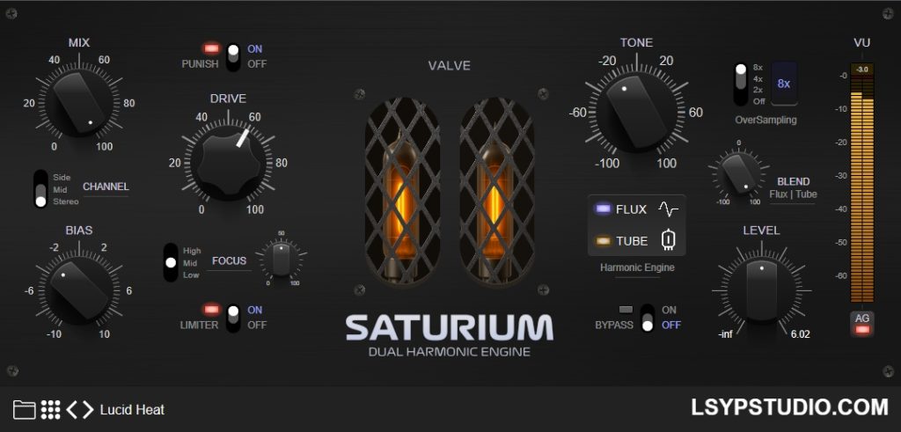
Task: Click the LIMITER red LED
Action: (x=211, y=310)
